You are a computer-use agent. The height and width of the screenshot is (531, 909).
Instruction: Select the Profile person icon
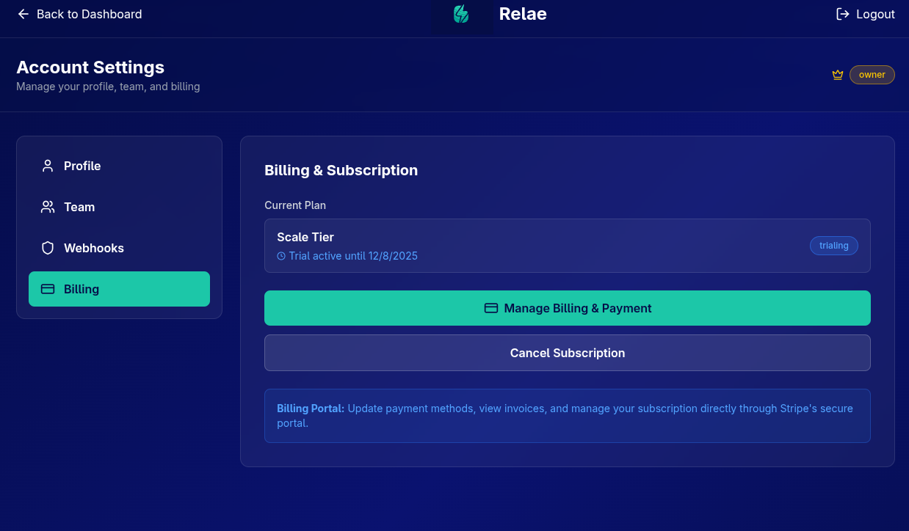[48, 166]
